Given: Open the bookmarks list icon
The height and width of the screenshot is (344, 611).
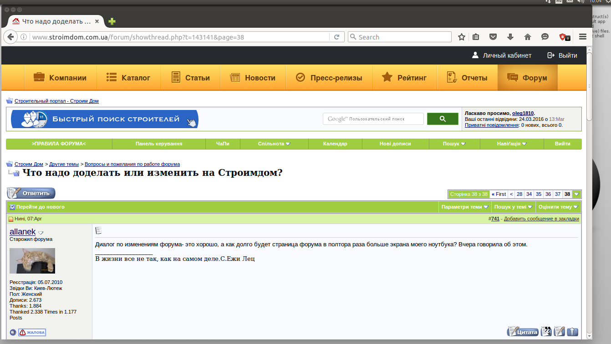Looking at the screenshot, I should (x=476, y=37).
